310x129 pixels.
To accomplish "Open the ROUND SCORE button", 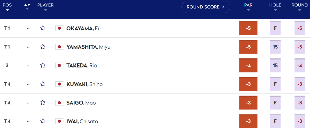I will tap(206, 7).
